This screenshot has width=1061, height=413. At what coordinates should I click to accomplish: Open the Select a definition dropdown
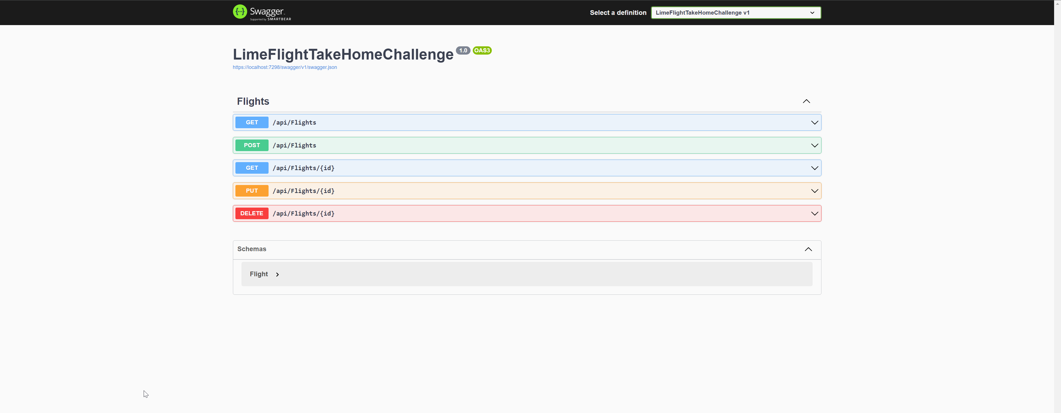point(736,12)
